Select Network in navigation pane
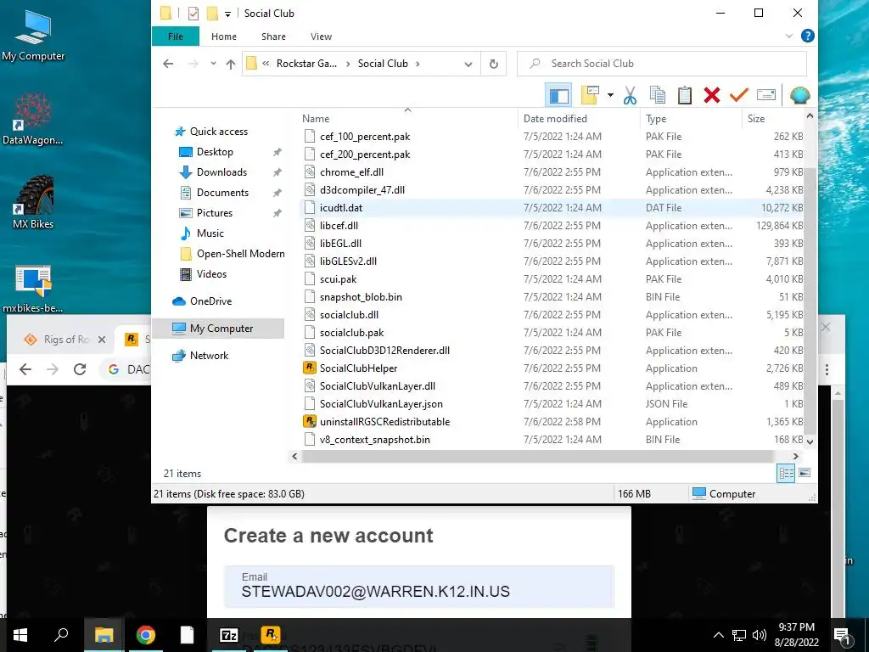This screenshot has height=652, width=869. pos(209,356)
